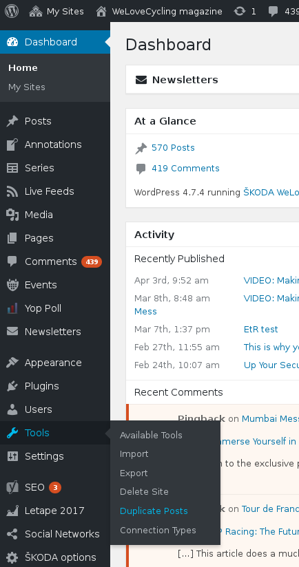This screenshot has height=567, width=299.
Task: Click the Posts pushpin icon in sidebar
Action: (x=12, y=121)
